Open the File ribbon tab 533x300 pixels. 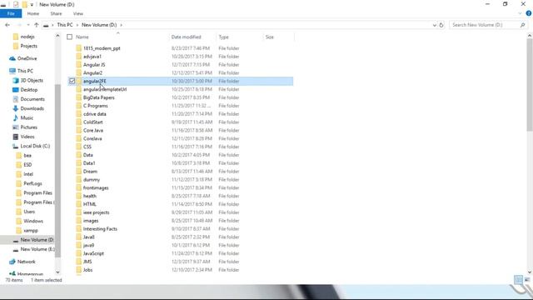11,13
